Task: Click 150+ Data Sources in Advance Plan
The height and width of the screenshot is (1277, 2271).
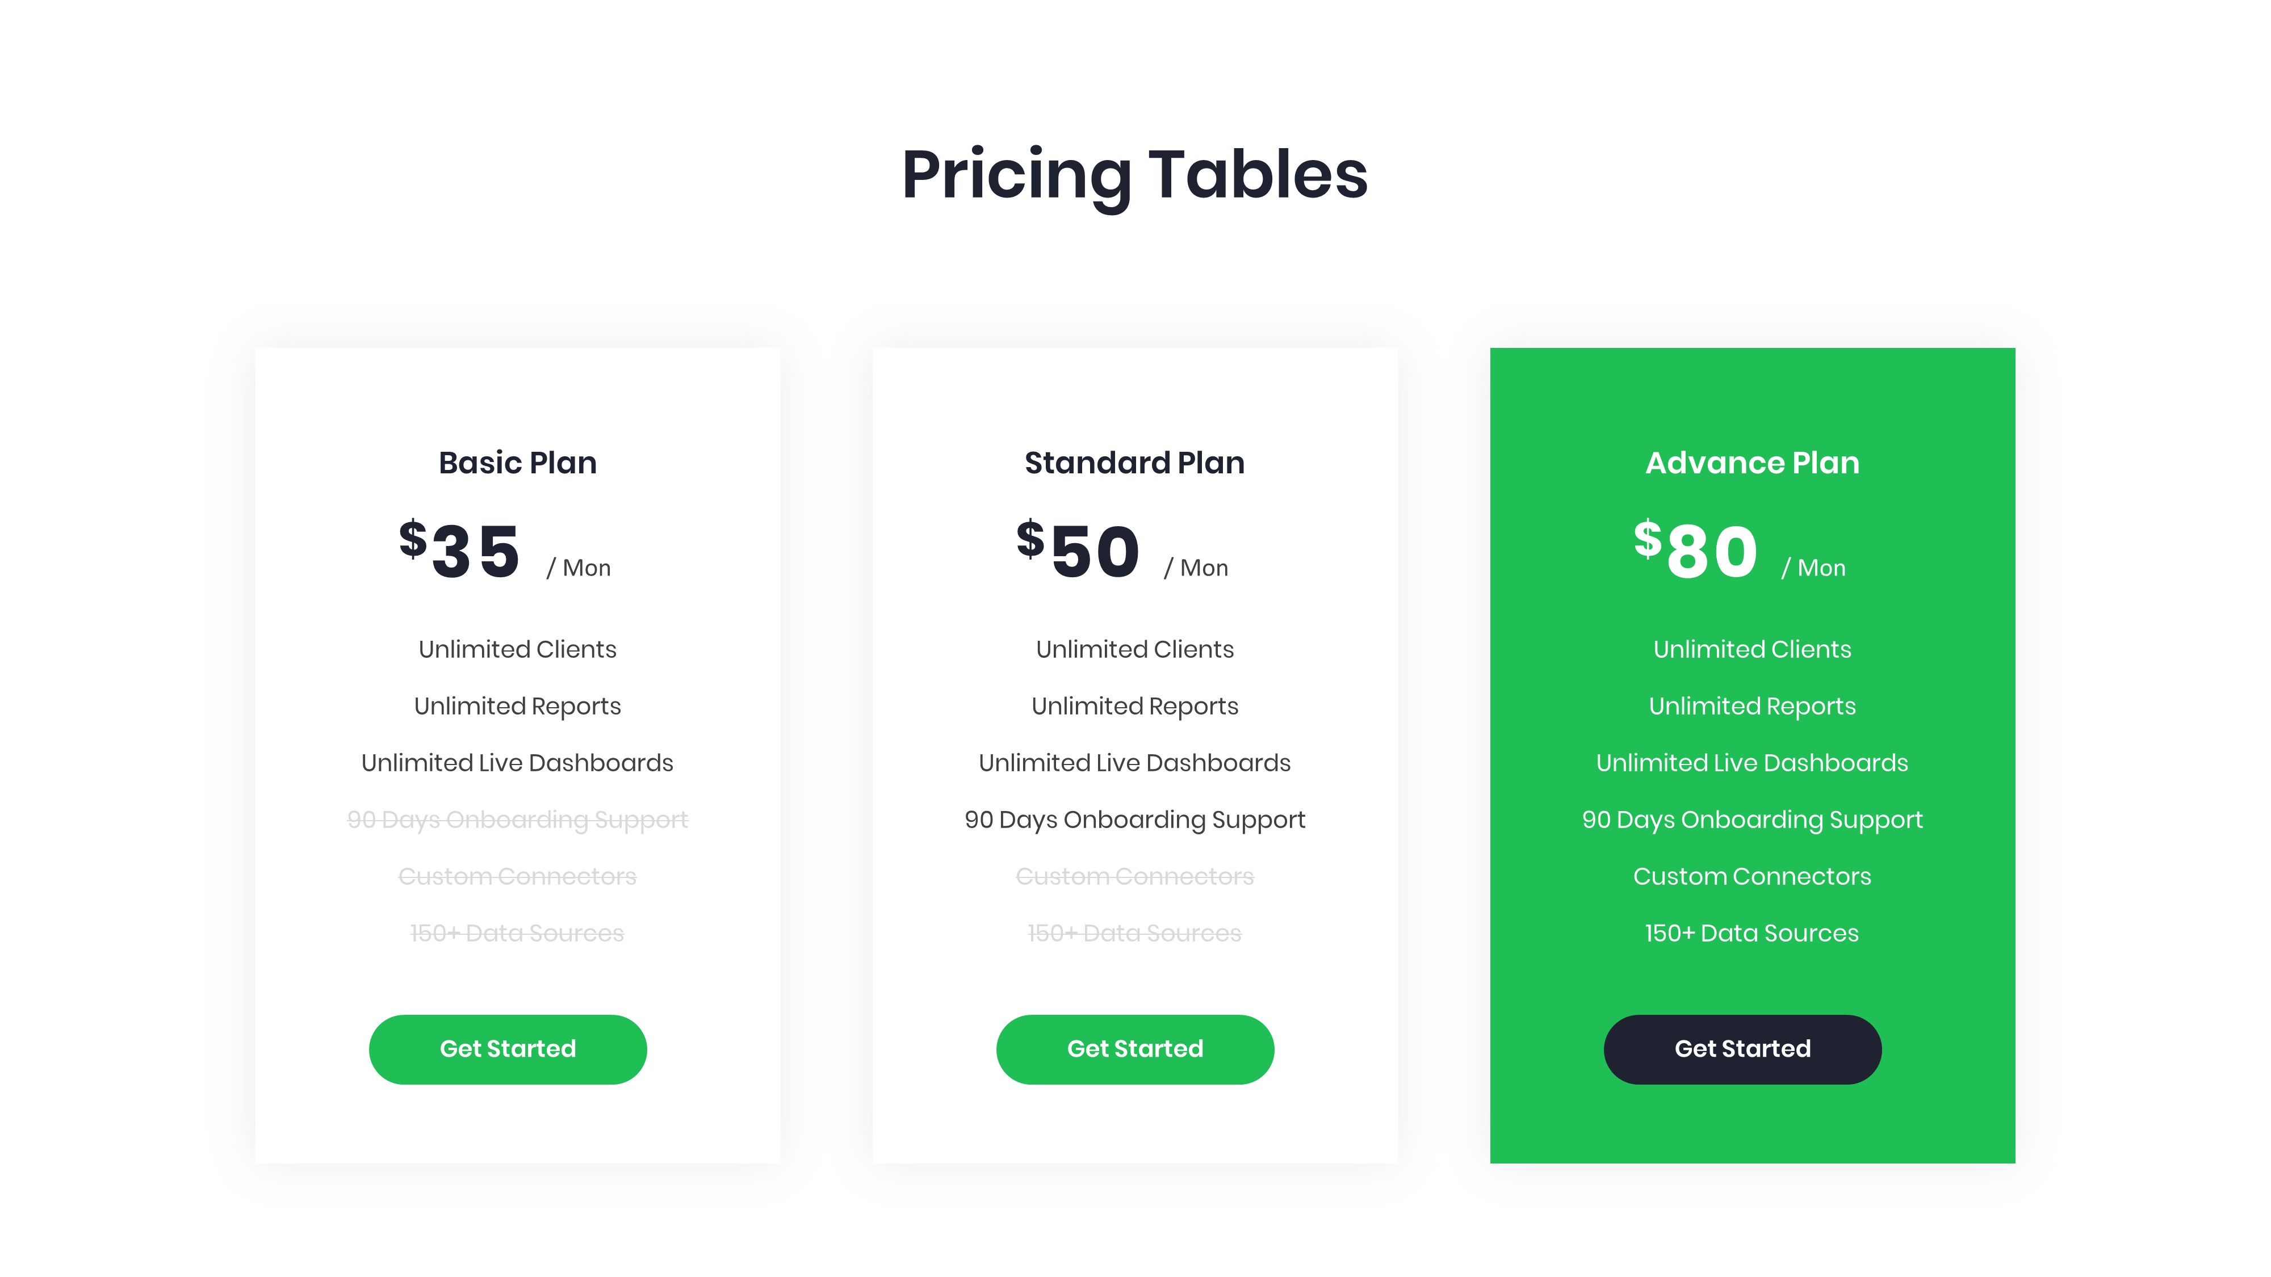Action: tap(1752, 933)
